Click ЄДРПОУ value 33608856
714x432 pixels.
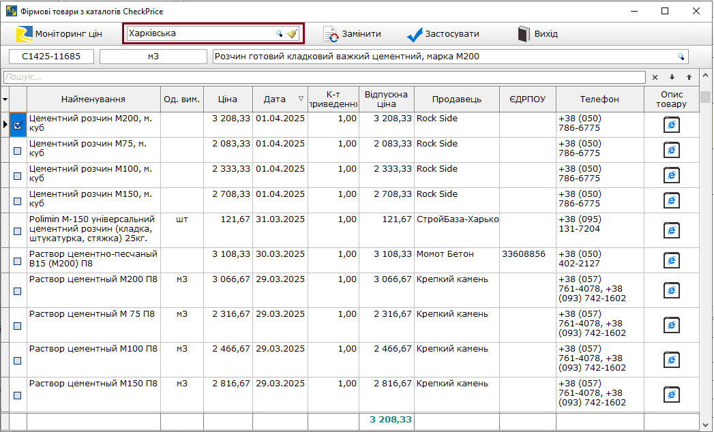coord(527,260)
